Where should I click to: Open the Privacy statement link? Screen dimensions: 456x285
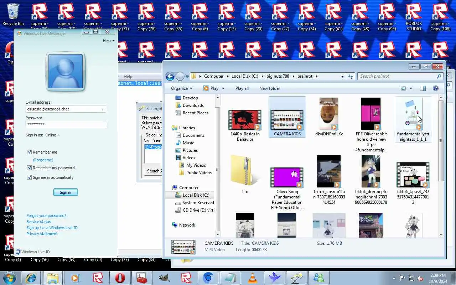point(42,234)
